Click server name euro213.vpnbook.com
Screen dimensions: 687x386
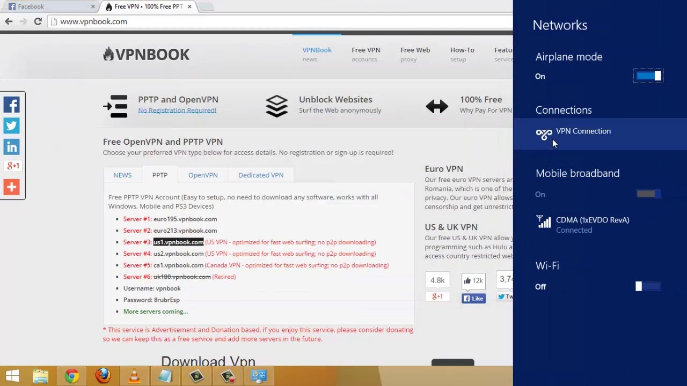coord(185,231)
